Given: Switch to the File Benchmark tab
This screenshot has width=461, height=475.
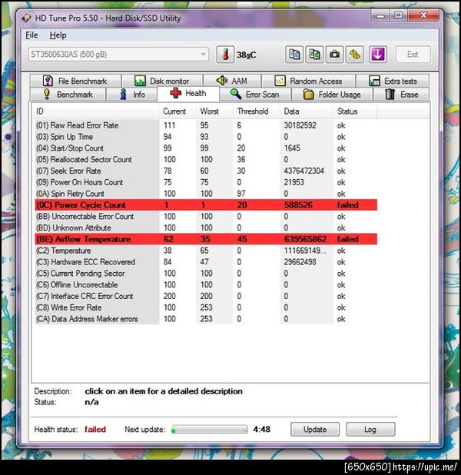Looking at the screenshot, I should tap(75, 81).
